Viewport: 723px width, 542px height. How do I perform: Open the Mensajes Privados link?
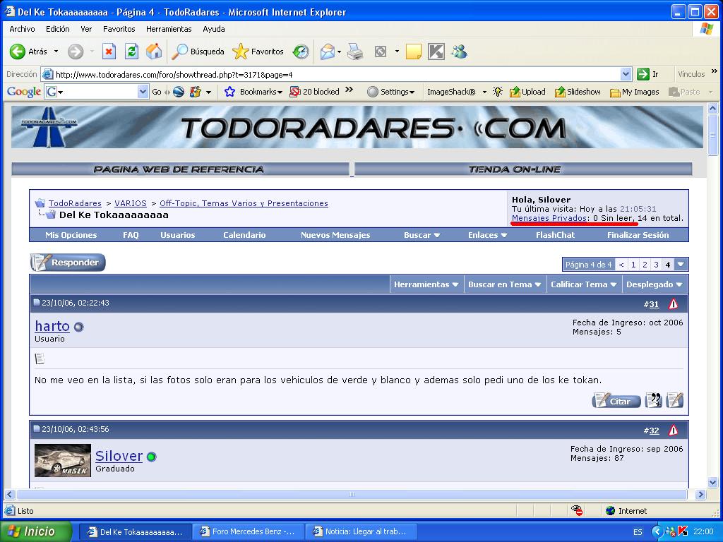[x=549, y=218]
